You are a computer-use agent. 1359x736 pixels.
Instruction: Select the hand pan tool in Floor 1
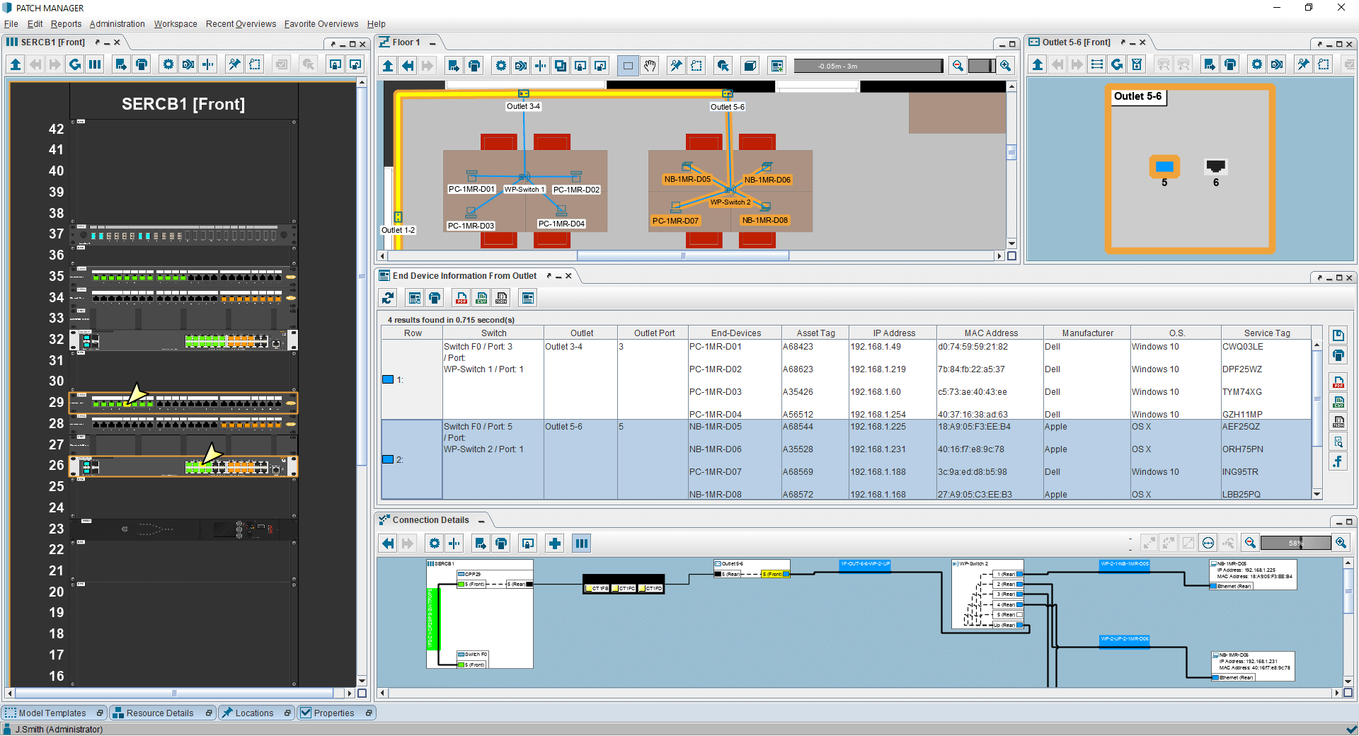[x=650, y=66]
